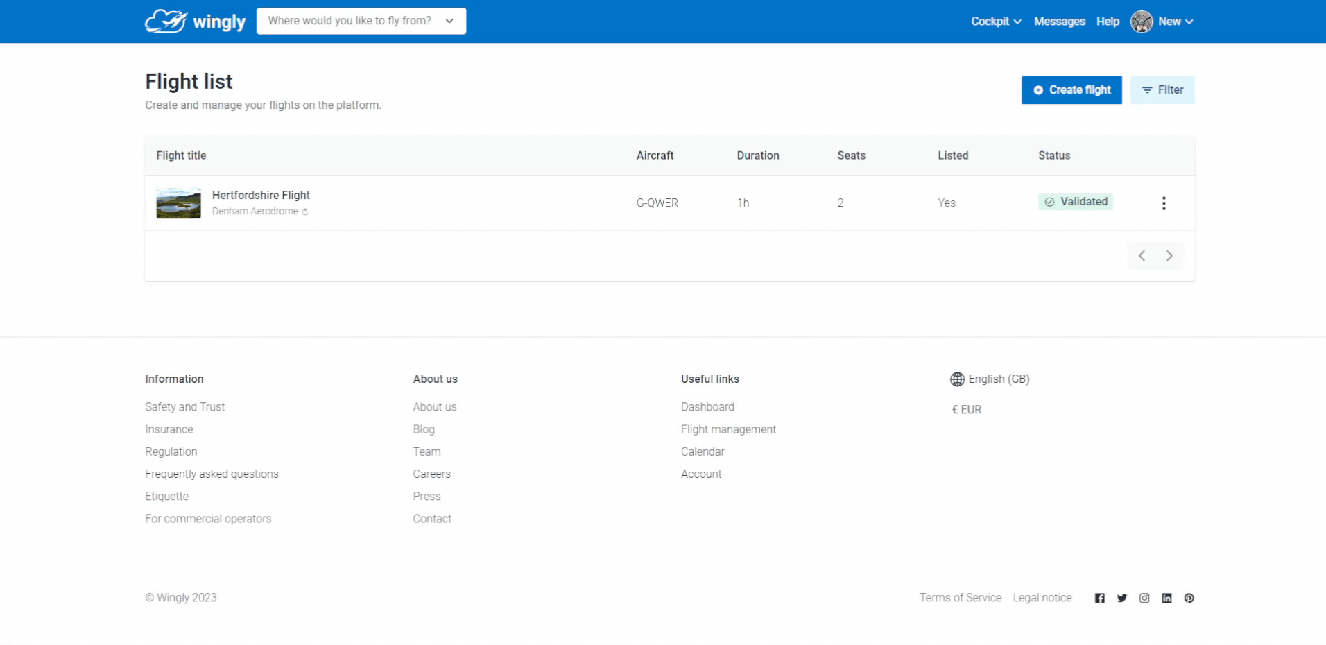The height and width of the screenshot is (645, 1326).
Task: Open Safety and Trust link
Action: pos(184,407)
